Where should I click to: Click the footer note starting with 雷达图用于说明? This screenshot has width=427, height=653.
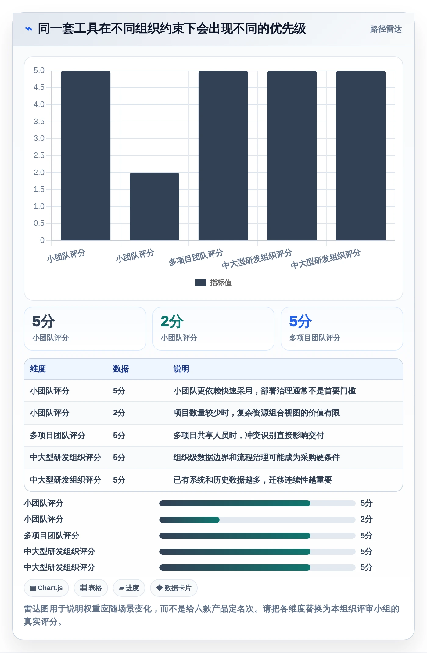coord(211,615)
